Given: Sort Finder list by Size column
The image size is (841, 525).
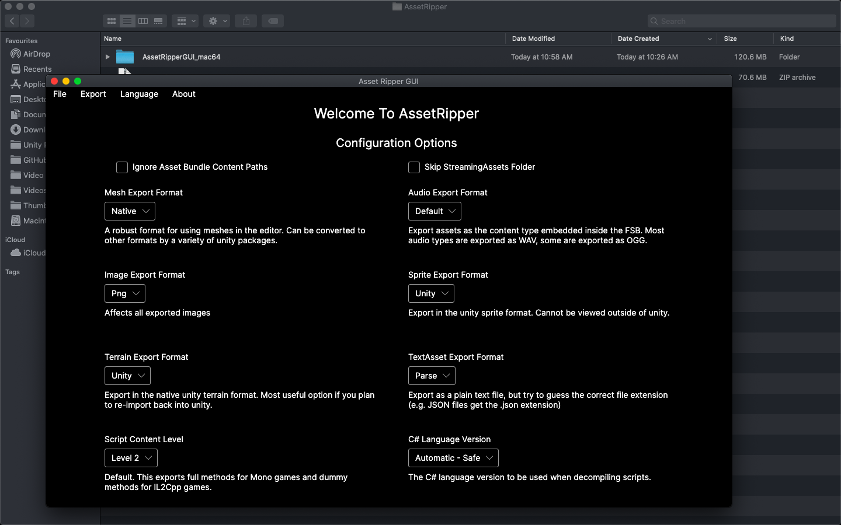Looking at the screenshot, I should 745,38.
